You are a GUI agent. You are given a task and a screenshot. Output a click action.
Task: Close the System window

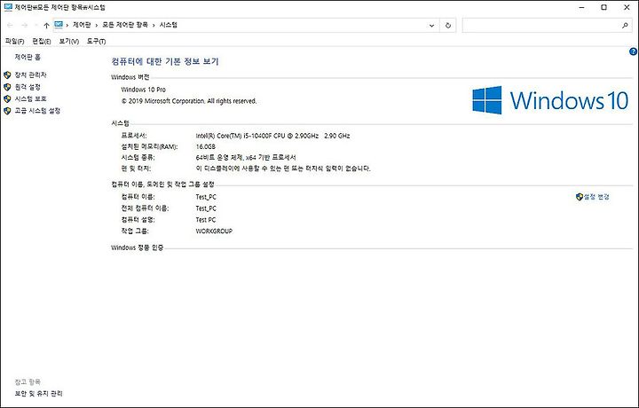pyautogui.click(x=627, y=7)
